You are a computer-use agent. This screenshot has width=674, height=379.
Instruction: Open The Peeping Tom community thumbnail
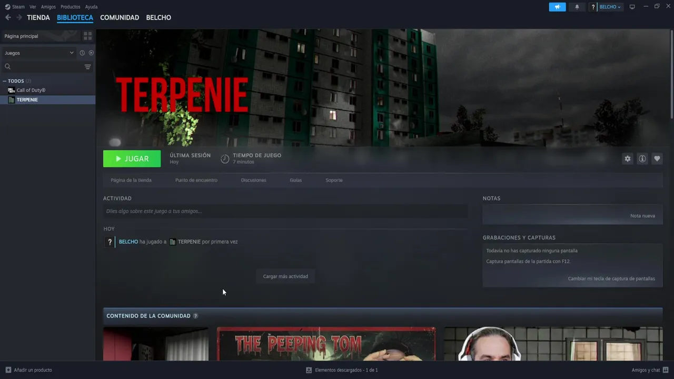click(326, 344)
